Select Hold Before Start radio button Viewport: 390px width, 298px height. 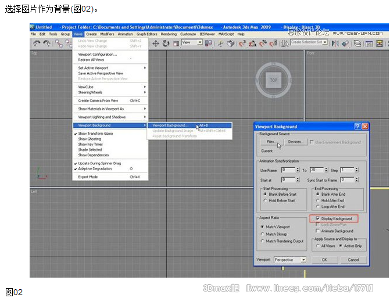coord(265,200)
